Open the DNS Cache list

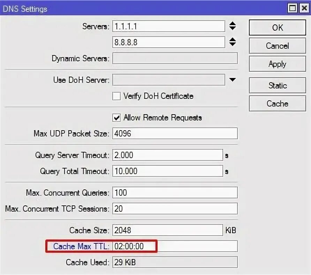(x=277, y=103)
